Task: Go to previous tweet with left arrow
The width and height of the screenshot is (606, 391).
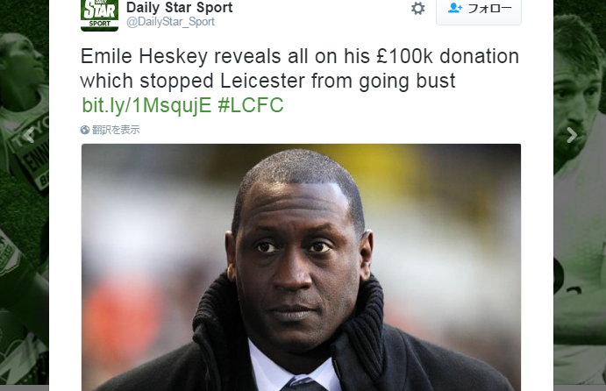Action: (x=29, y=135)
